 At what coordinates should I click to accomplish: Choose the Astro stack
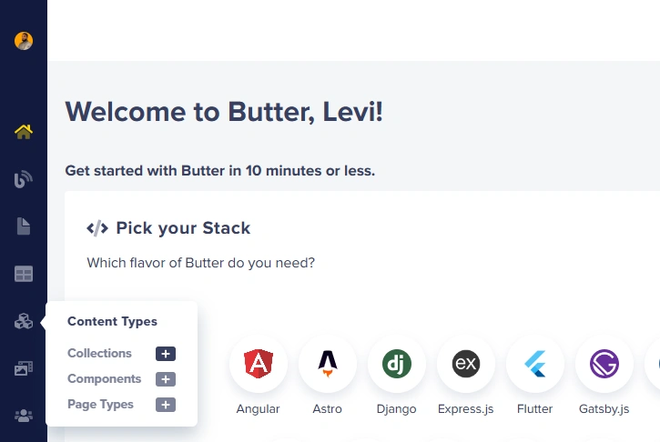pos(328,364)
